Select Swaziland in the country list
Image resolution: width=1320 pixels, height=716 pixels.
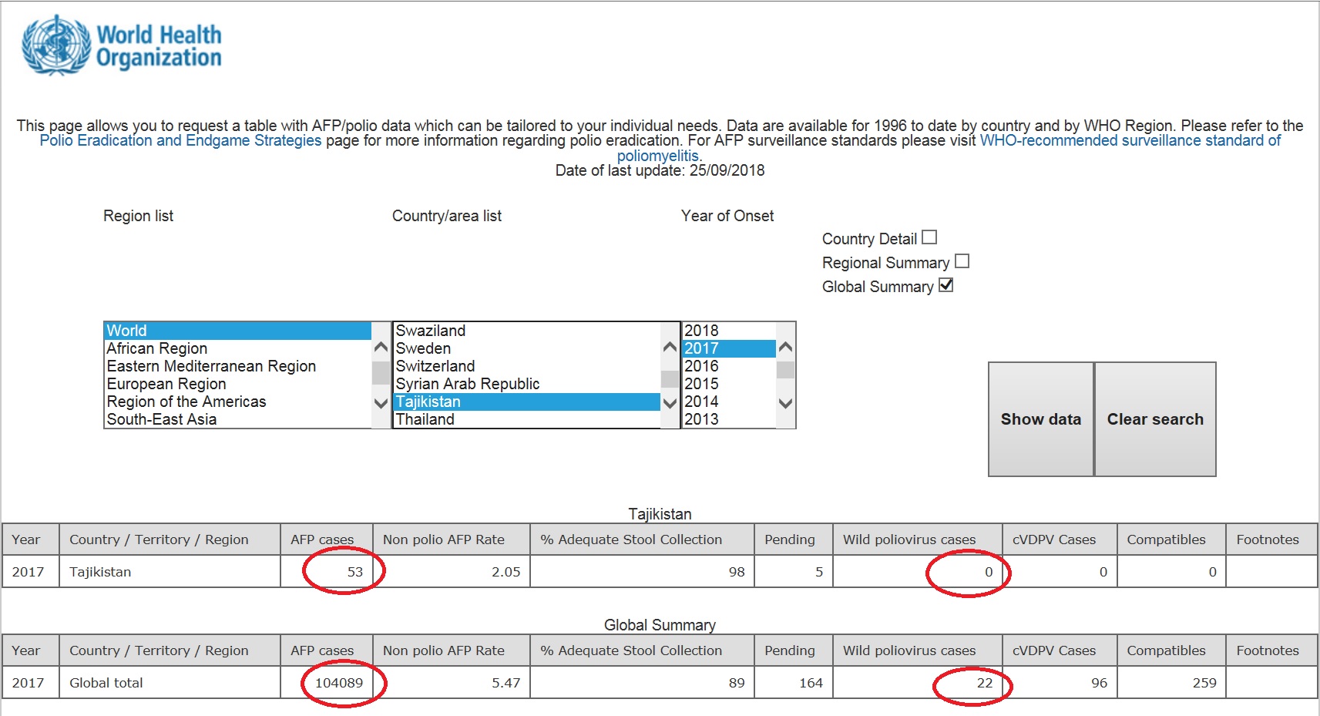coord(527,331)
